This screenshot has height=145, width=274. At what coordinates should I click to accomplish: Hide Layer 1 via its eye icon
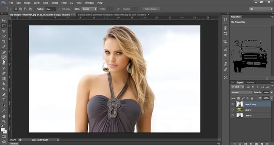tap(232, 110)
